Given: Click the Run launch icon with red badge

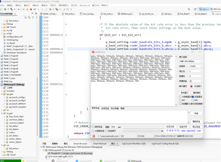Looking at the screenshot, I should click(x=57, y=9).
